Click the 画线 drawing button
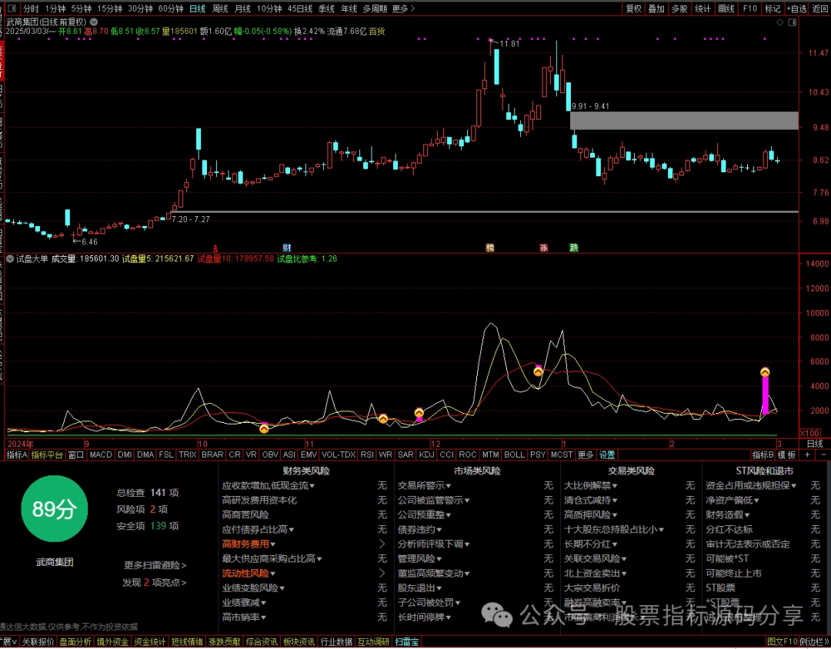 pyautogui.click(x=726, y=8)
